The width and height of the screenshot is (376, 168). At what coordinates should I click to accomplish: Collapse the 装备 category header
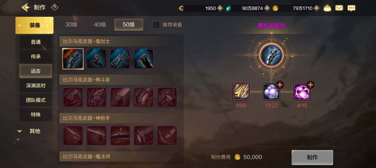click(x=34, y=25)
